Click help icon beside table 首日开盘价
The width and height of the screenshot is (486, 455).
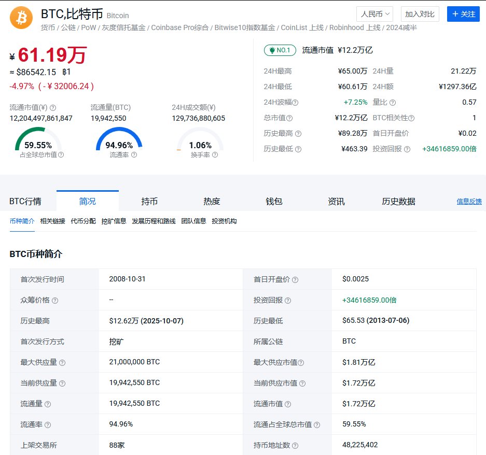[x=295, y=280]
